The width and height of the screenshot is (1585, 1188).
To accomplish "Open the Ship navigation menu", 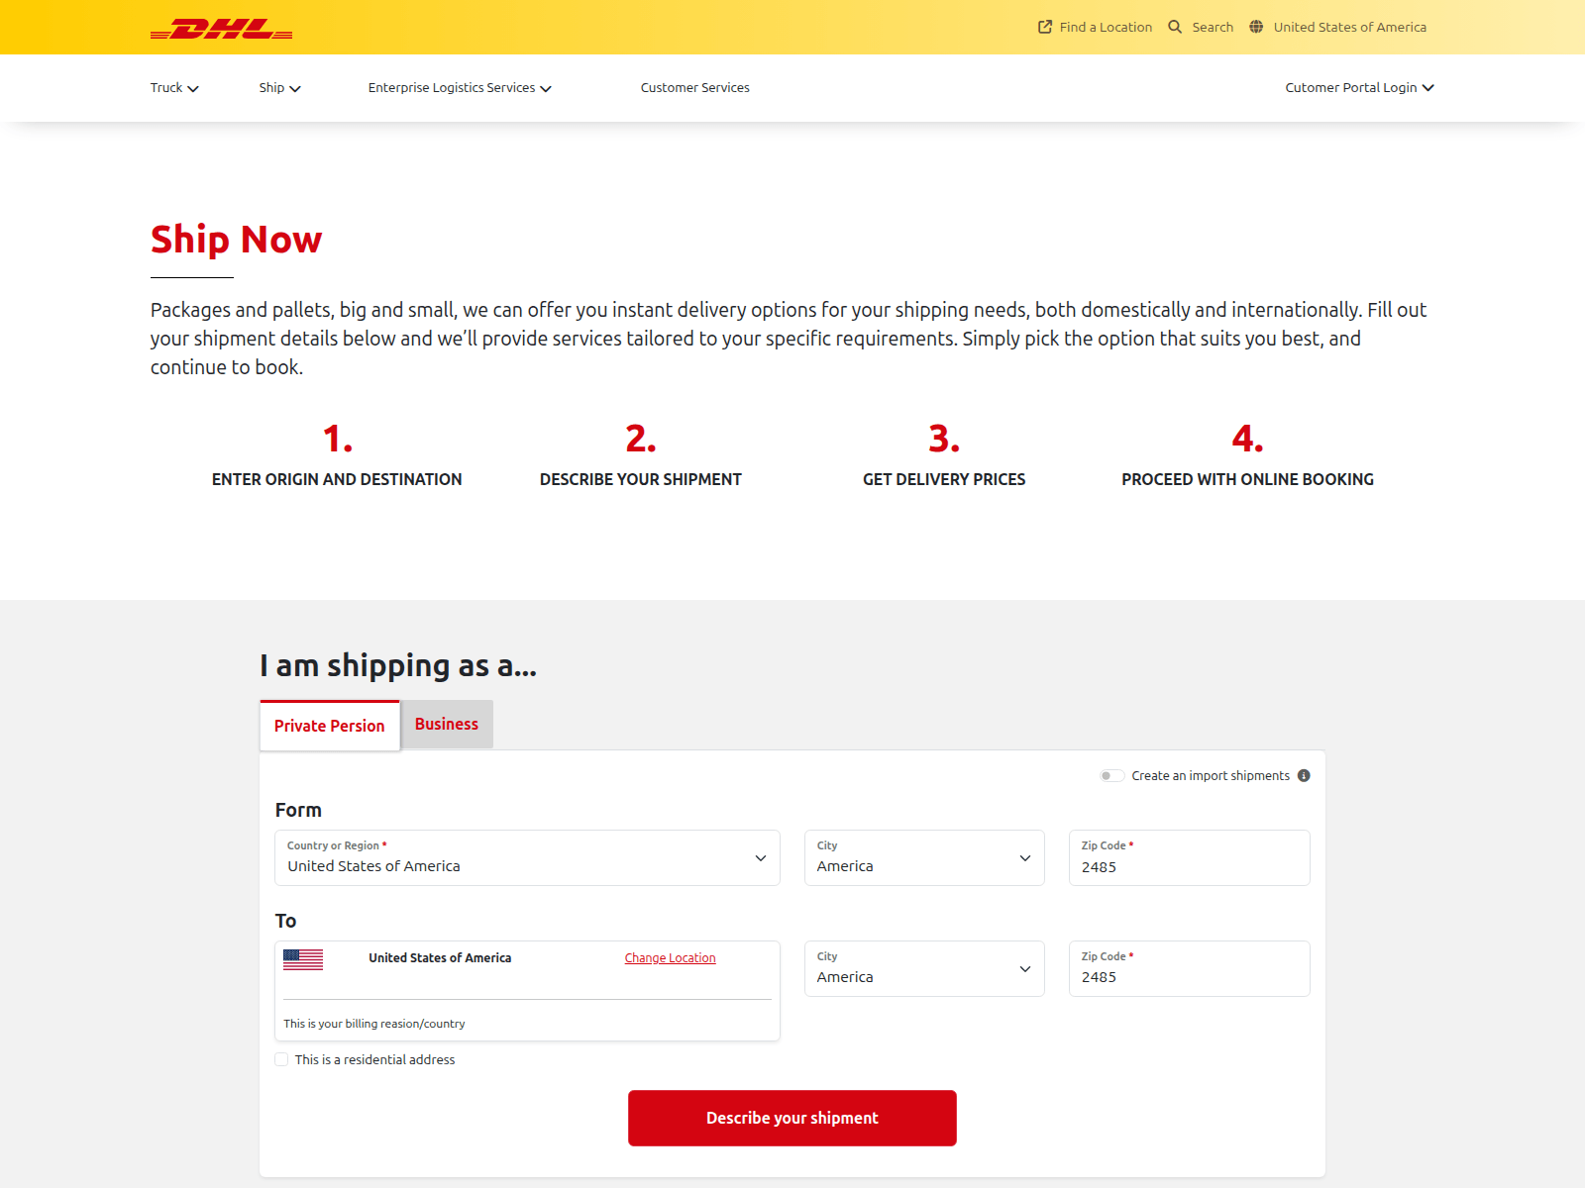I will coord(279,88).
